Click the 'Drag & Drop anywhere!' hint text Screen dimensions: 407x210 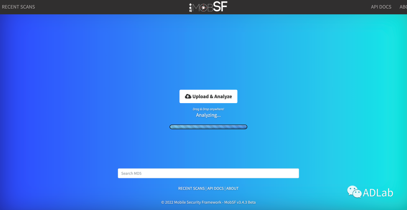click(x=208, y=109)
